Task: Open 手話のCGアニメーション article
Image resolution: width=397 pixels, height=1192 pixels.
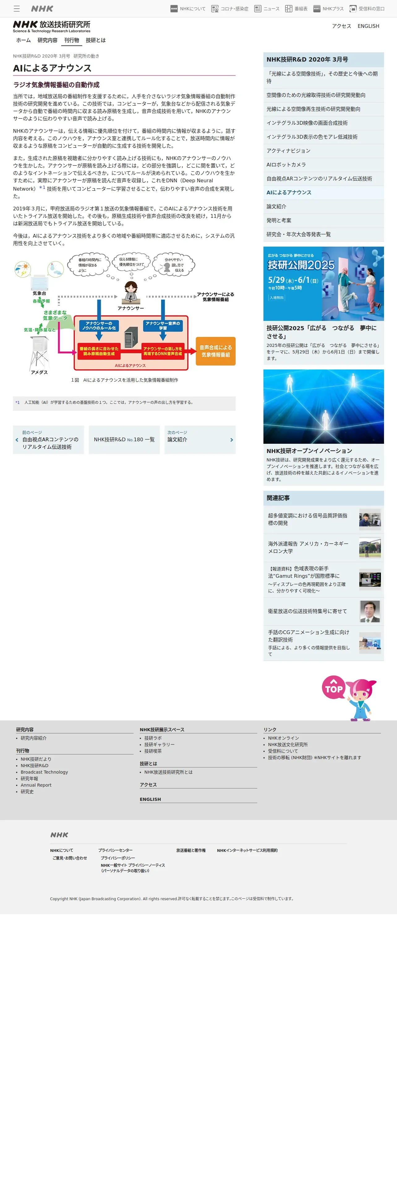Action: coord(323,643)
